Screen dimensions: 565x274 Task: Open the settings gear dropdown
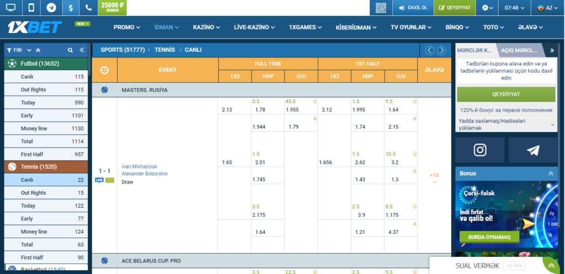pyautogui.click(x=487, y=8)
